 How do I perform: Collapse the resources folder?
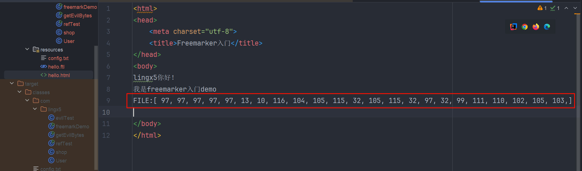click(27, 49)
